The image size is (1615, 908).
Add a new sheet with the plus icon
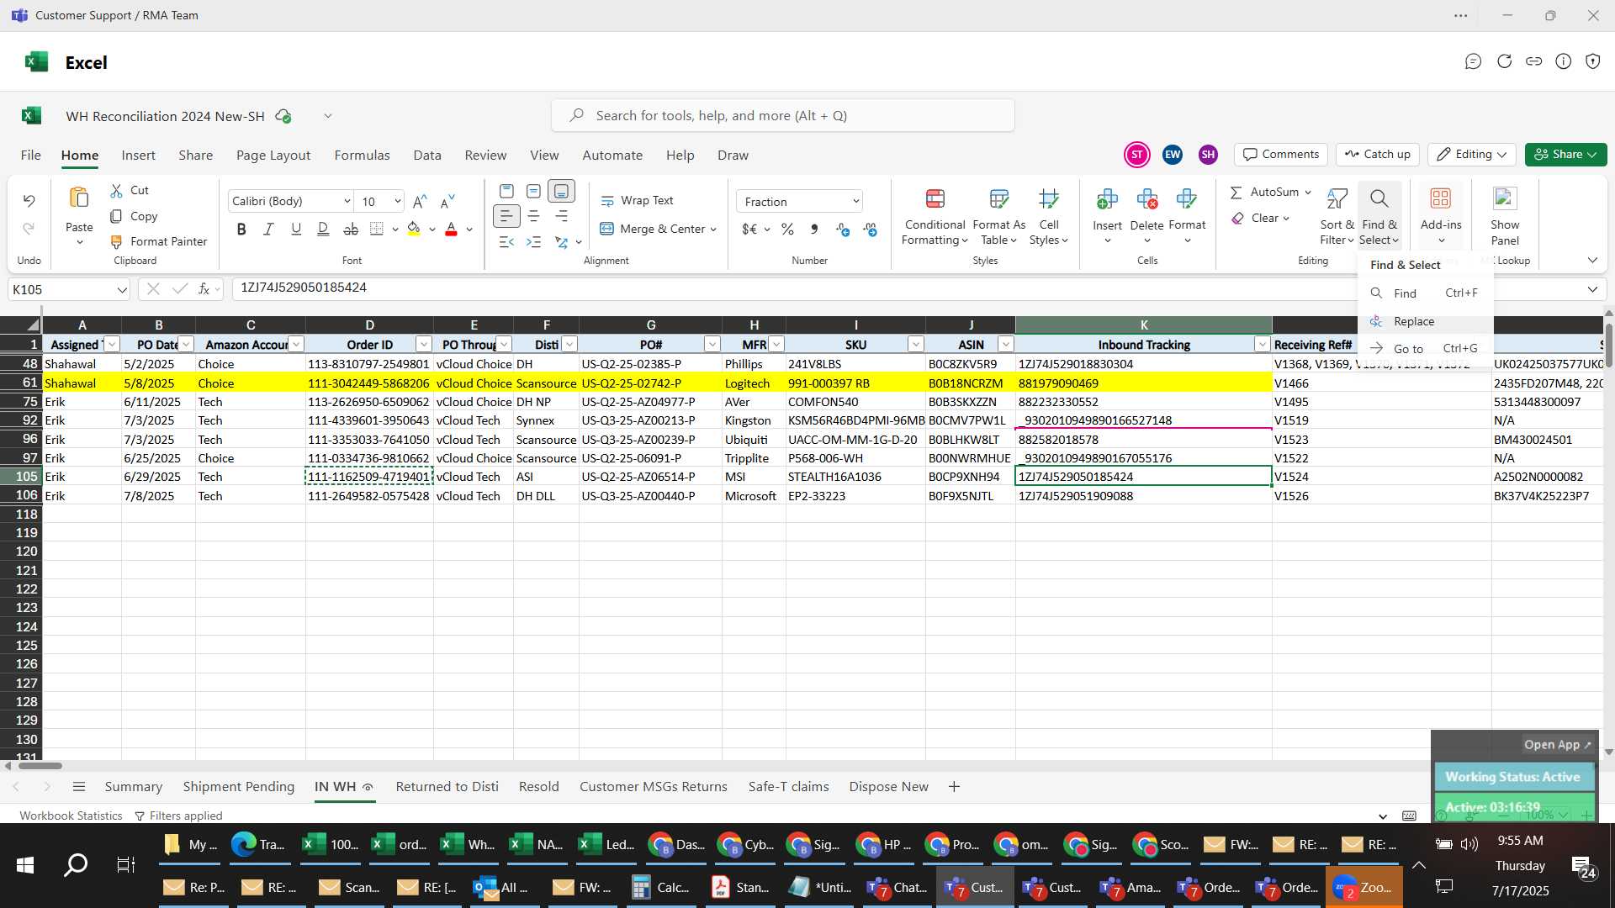click(954, 787)
